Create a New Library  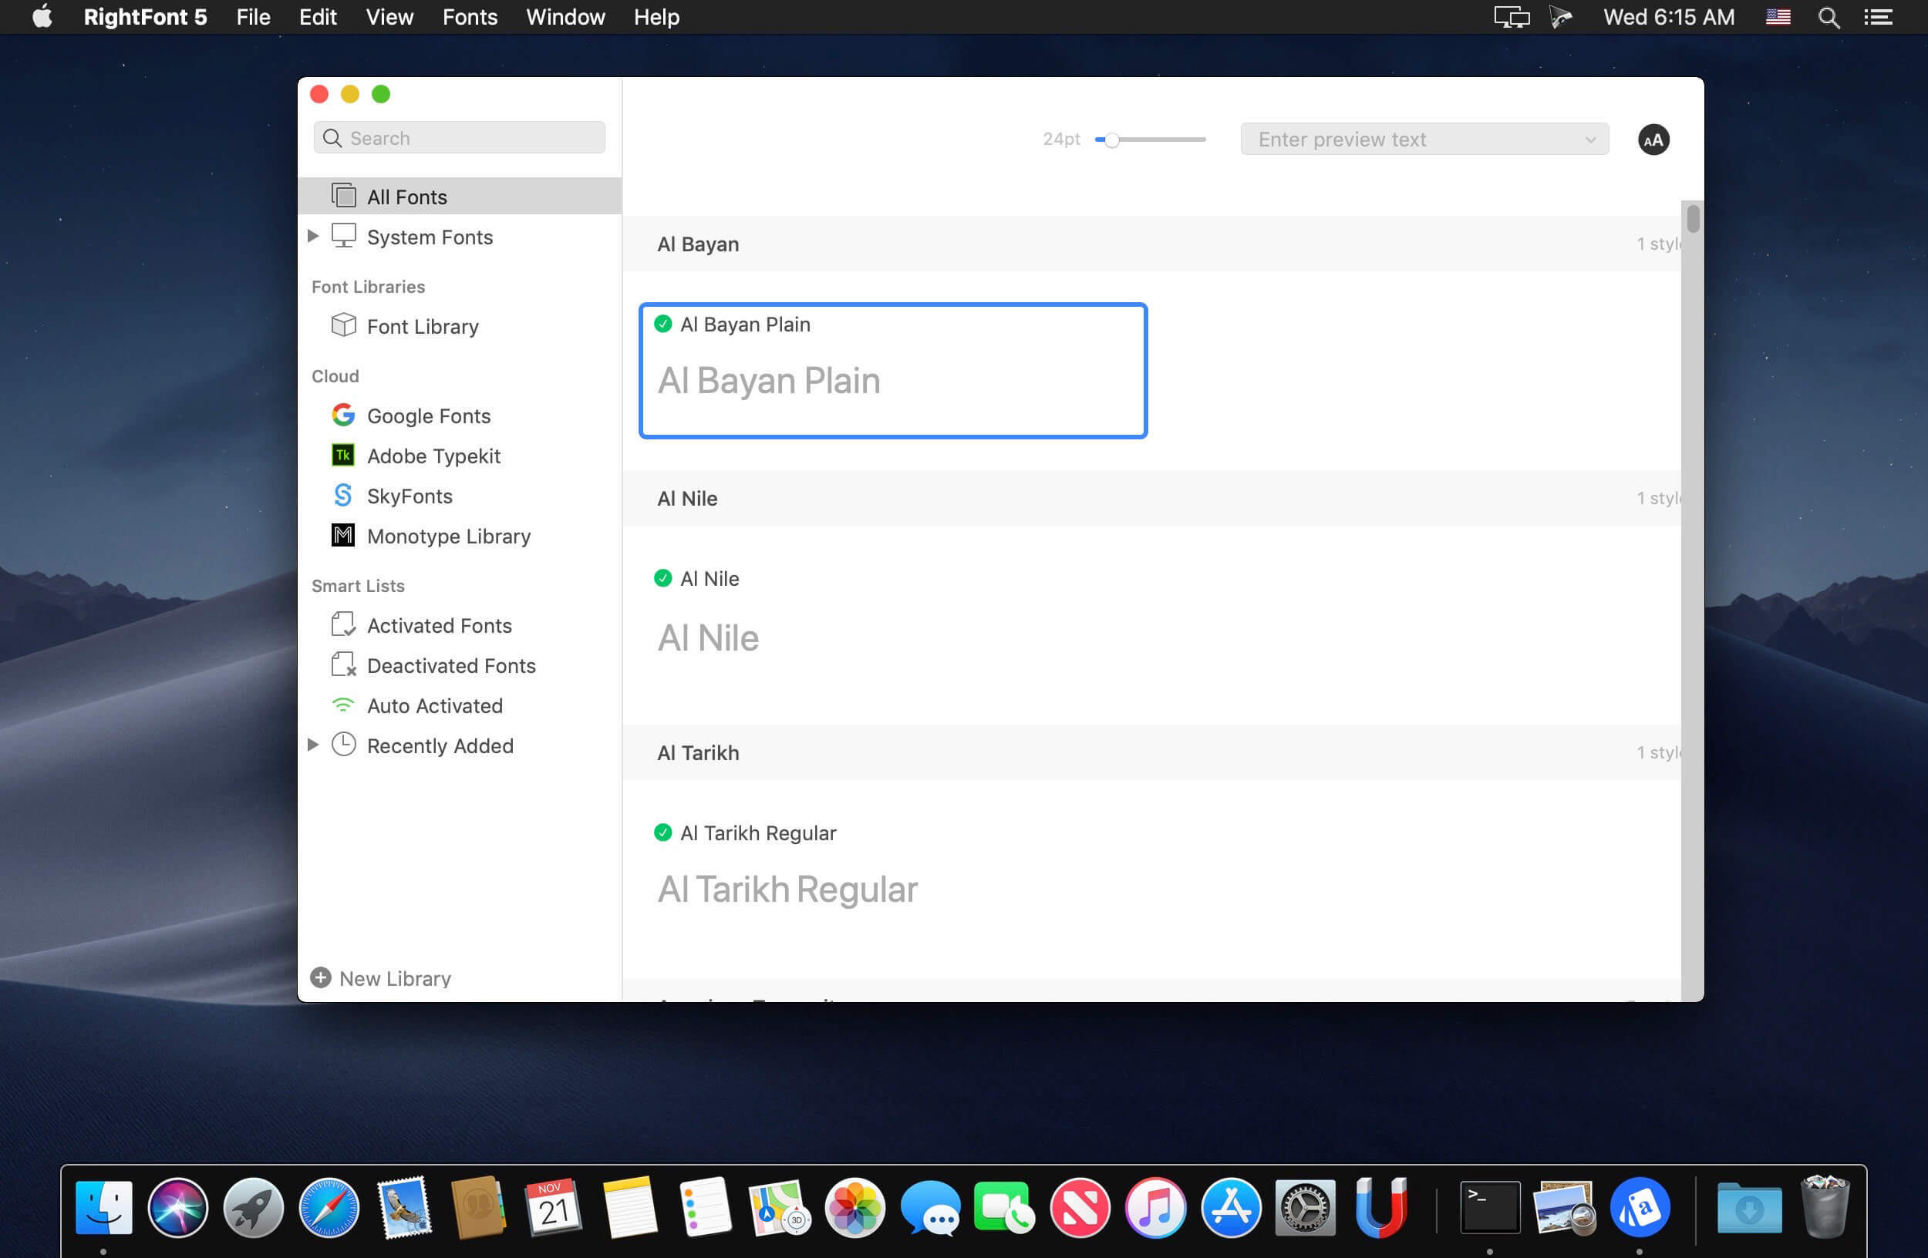click(x=380, y=978)
